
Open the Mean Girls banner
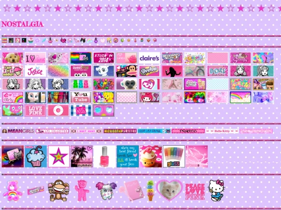pyautogui.click(x=18, y=131)
